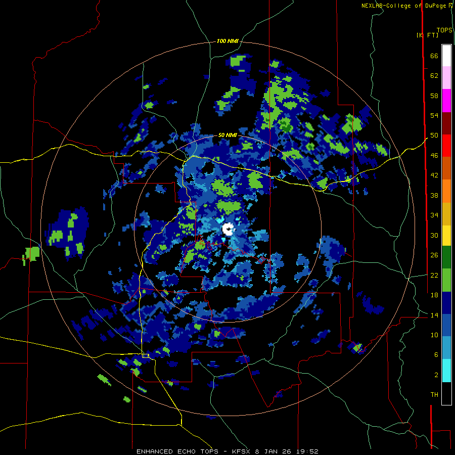Click the cyan legend swatch
The image size is (455, 455).
[446, 371]
